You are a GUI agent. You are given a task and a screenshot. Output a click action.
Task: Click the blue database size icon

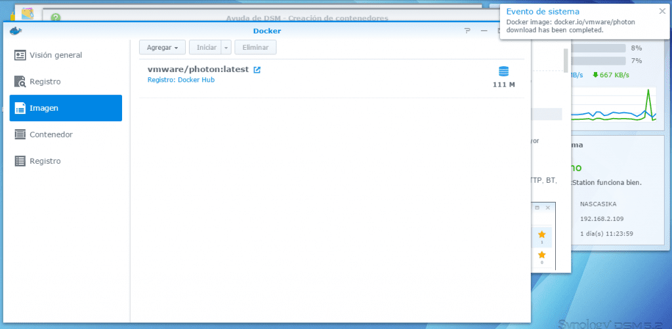(503, 71)
